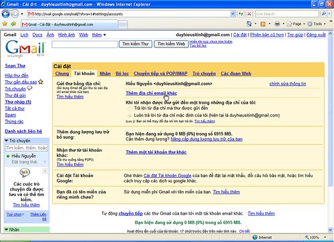Open the Lịch link in Gmail top bar
The width and height of the screenshot is (334, 242).
24,35
